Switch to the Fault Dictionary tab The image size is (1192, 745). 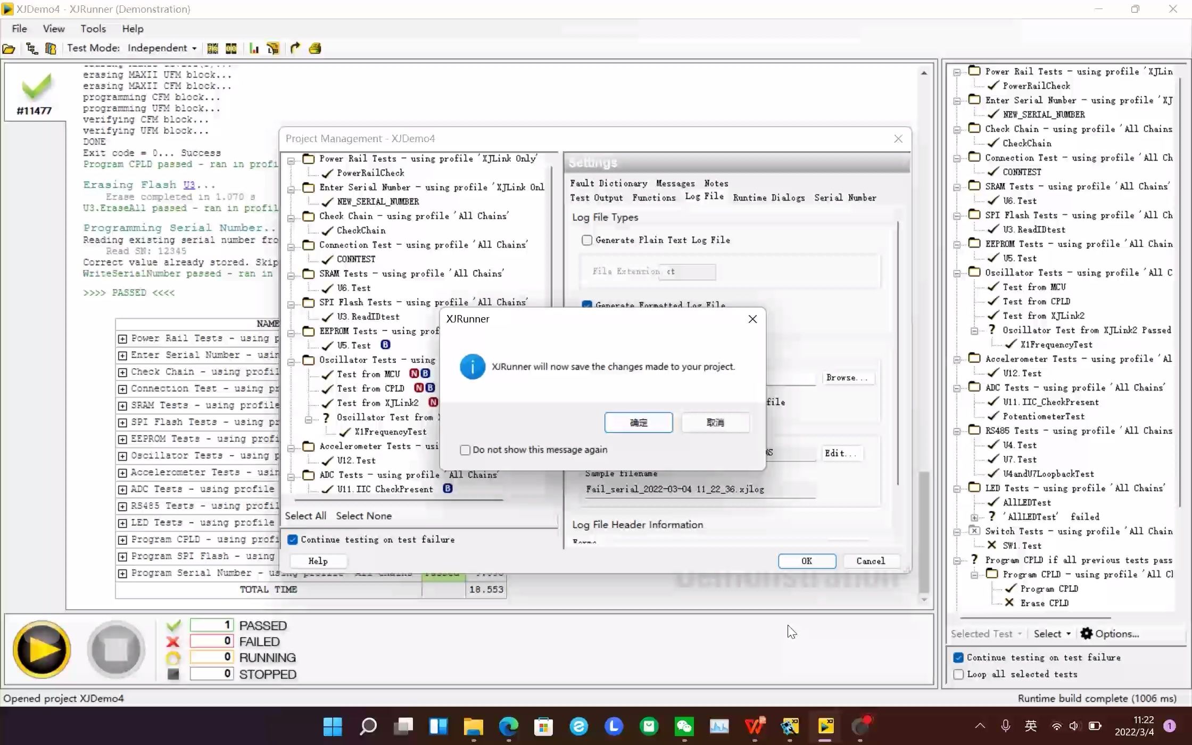point(609,183)
